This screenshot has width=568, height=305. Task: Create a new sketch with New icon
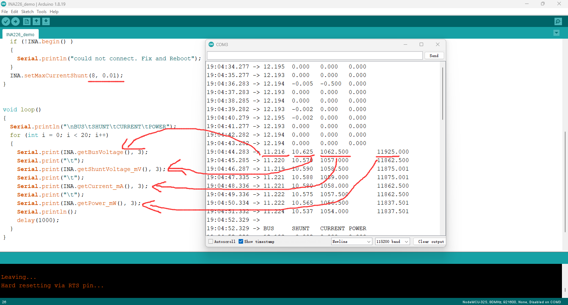click(x=27, y=22)
